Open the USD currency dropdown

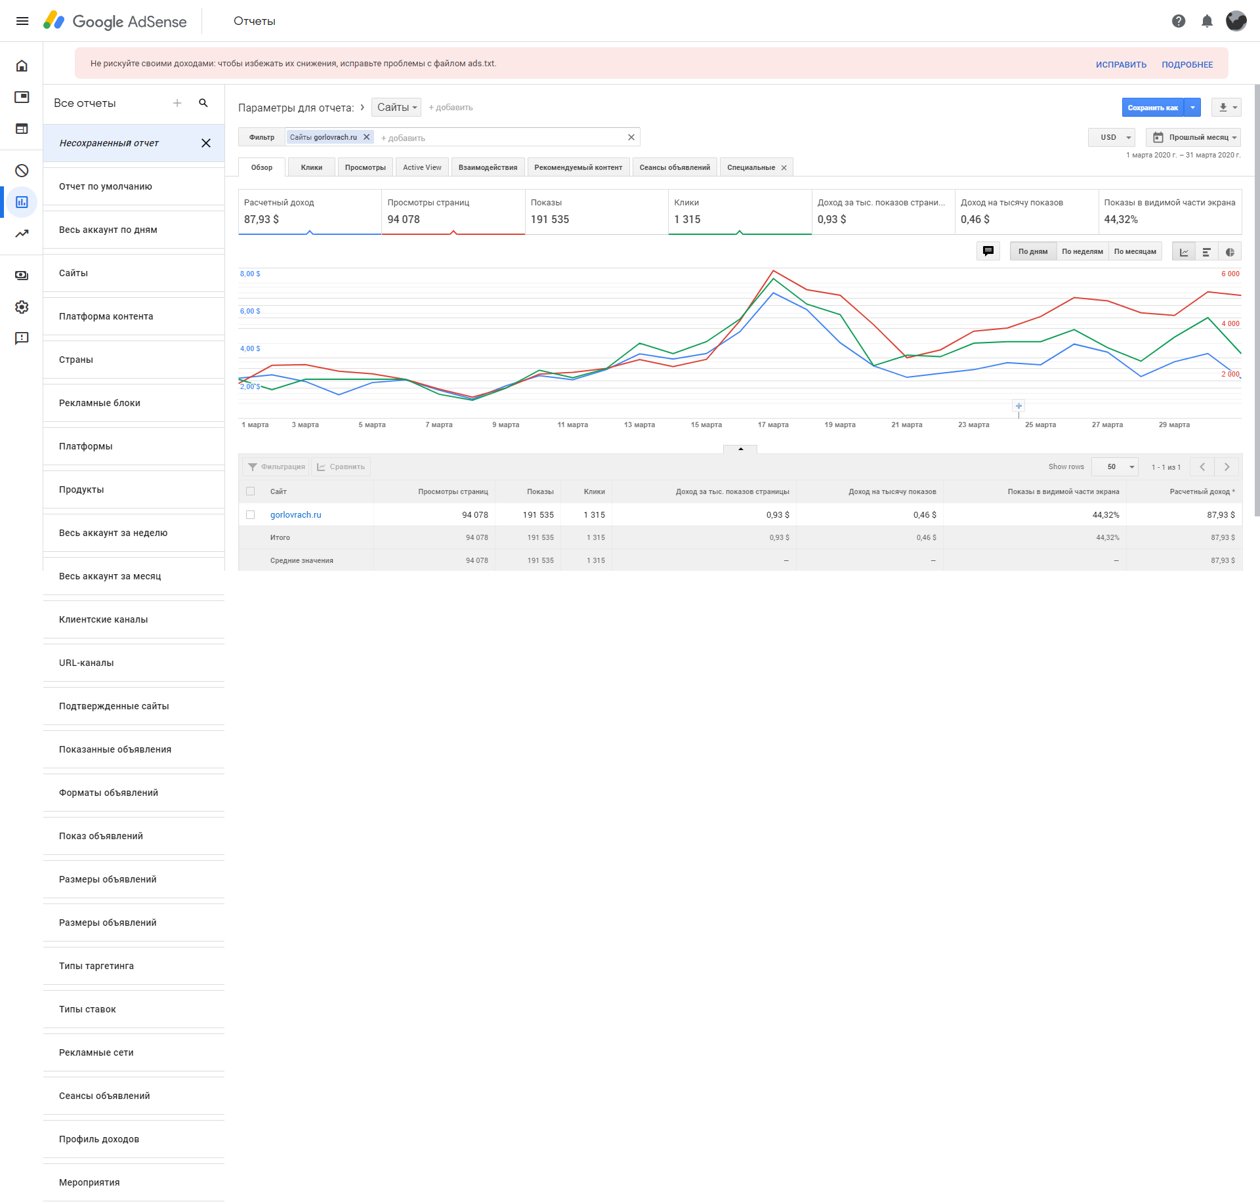1112,137
